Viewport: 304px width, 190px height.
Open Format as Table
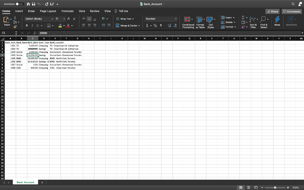click(x=200, y=23)
